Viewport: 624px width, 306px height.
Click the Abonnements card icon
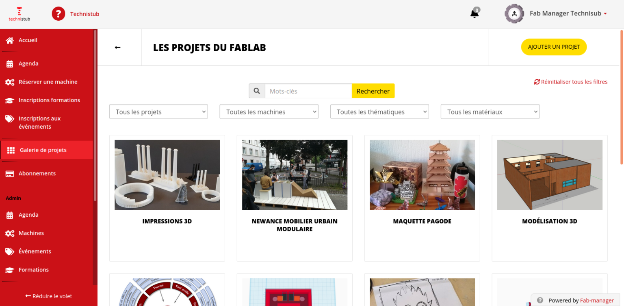(10, 173)
